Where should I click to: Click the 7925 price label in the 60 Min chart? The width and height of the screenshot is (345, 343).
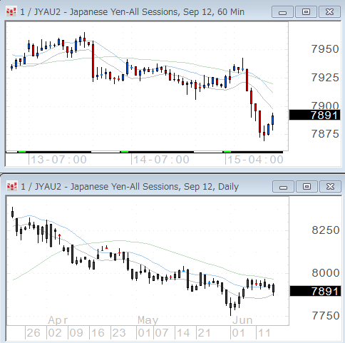click(x=325, y=78)
